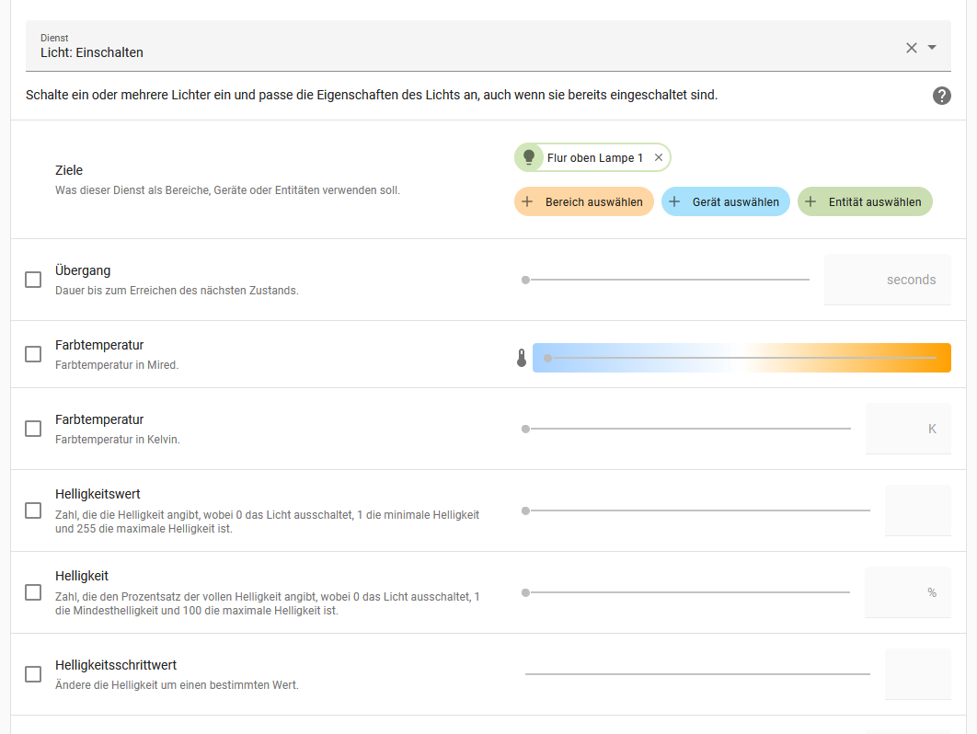Click thermometer icon beside Mired slider

click(522, 358)
